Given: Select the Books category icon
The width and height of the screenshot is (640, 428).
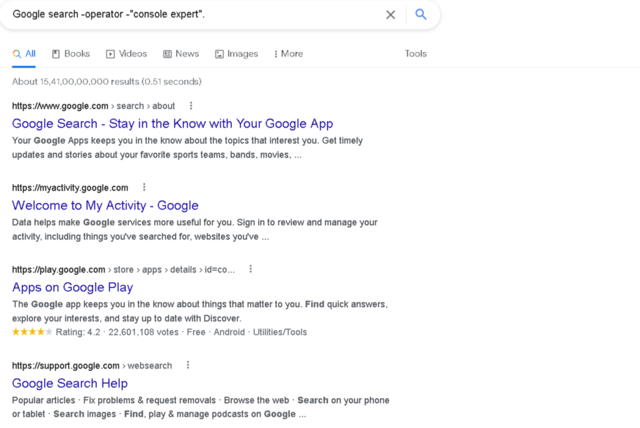Looking at the screenshot, I should pos(57,54).
